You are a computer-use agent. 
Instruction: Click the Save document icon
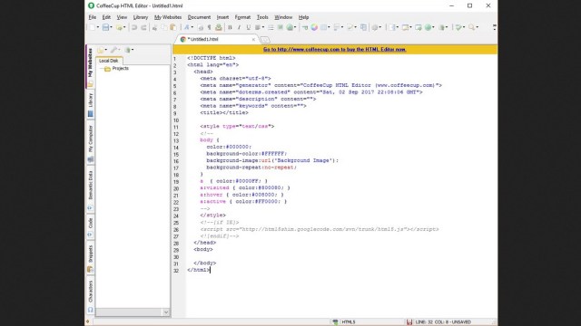[x=105, y=27]
